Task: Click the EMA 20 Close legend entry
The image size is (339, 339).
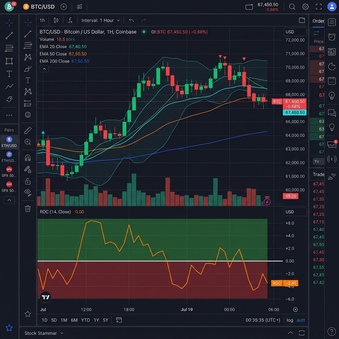Action: [x=63, y=47]
